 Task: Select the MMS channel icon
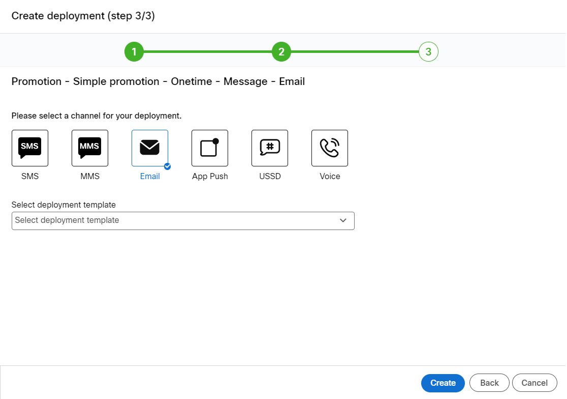(x=89, y=148)
